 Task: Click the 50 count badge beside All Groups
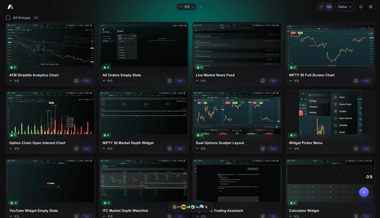click(x=36, y=18)
